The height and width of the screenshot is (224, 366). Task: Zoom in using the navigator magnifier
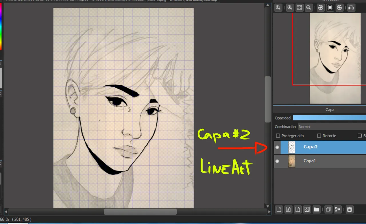point(290,8)
